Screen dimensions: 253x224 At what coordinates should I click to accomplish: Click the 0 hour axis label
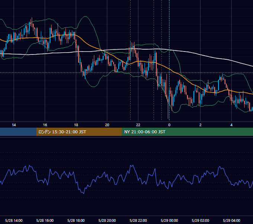tap(169, 125)
